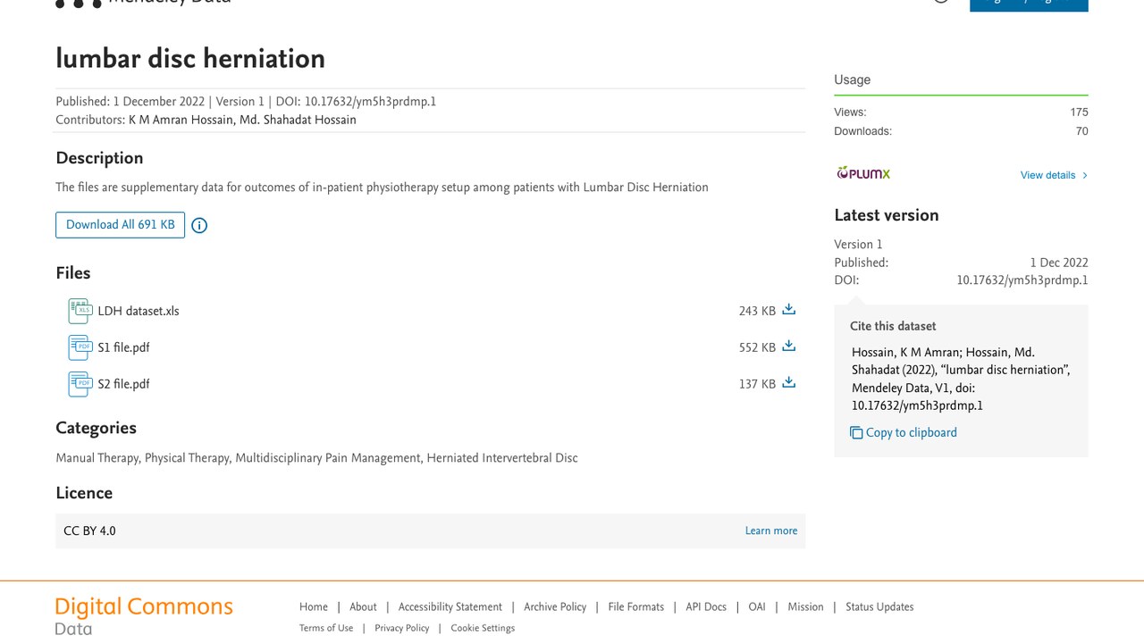Viewport: 1144px width, 643px height.
Task: Click the categories line starting with Manual Therapy
Action: [x=316, y=458]
